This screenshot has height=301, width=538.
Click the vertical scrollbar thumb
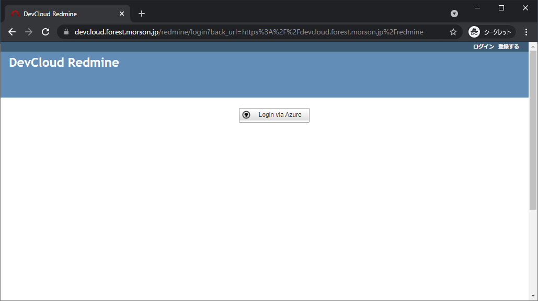pyautogui.click(x=533, y=130)
